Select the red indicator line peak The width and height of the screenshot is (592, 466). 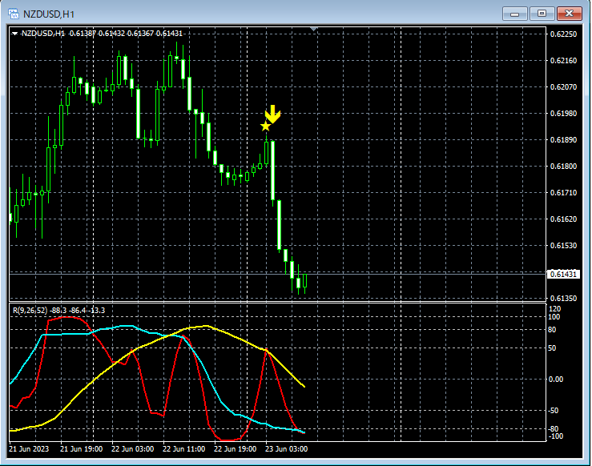click(68, 318)
